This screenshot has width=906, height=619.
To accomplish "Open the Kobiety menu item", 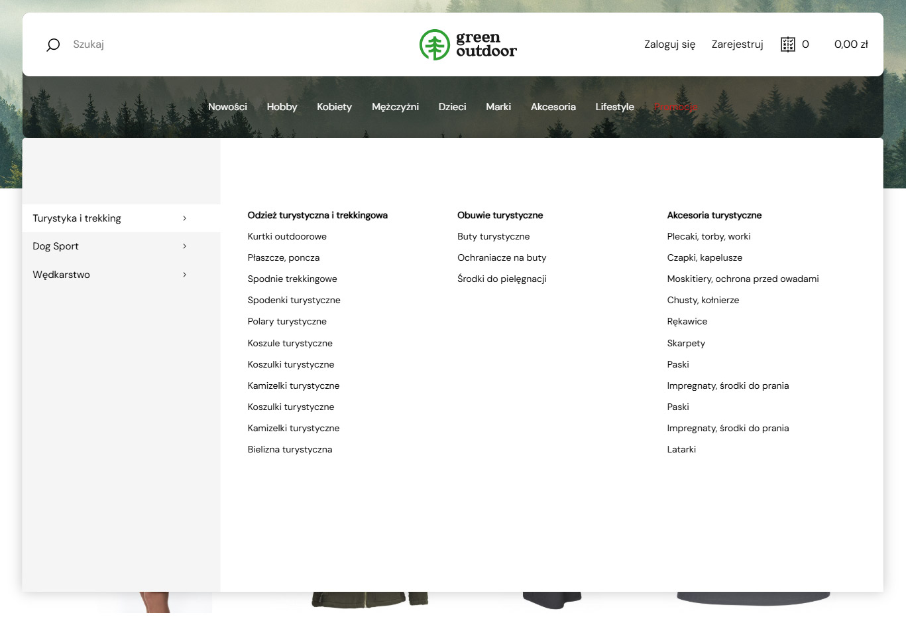I will (x=334, y=107).
